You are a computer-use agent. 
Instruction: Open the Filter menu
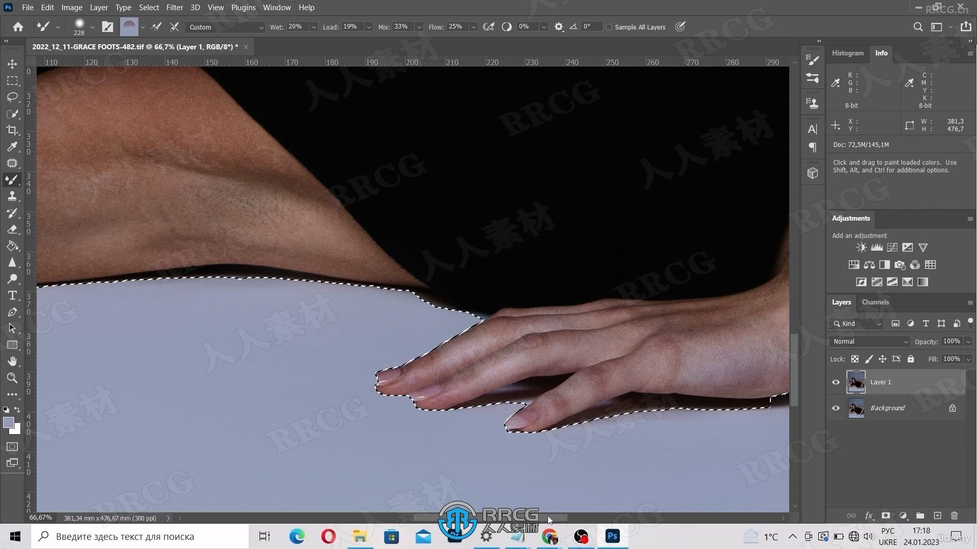point(173,8)
